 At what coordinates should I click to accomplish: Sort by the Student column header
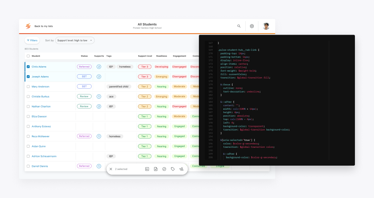[x=36, y=56]
